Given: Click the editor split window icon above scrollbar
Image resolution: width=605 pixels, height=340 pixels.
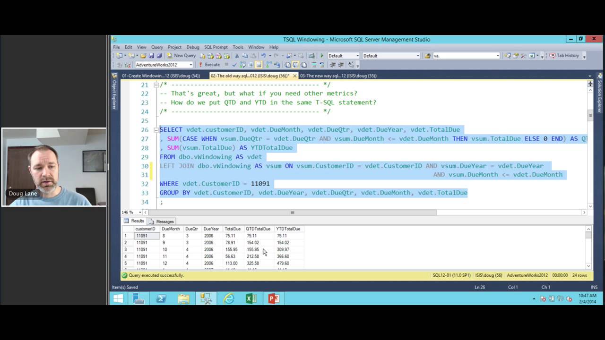Looking at the screenshot, I should [x=590, y=84].
